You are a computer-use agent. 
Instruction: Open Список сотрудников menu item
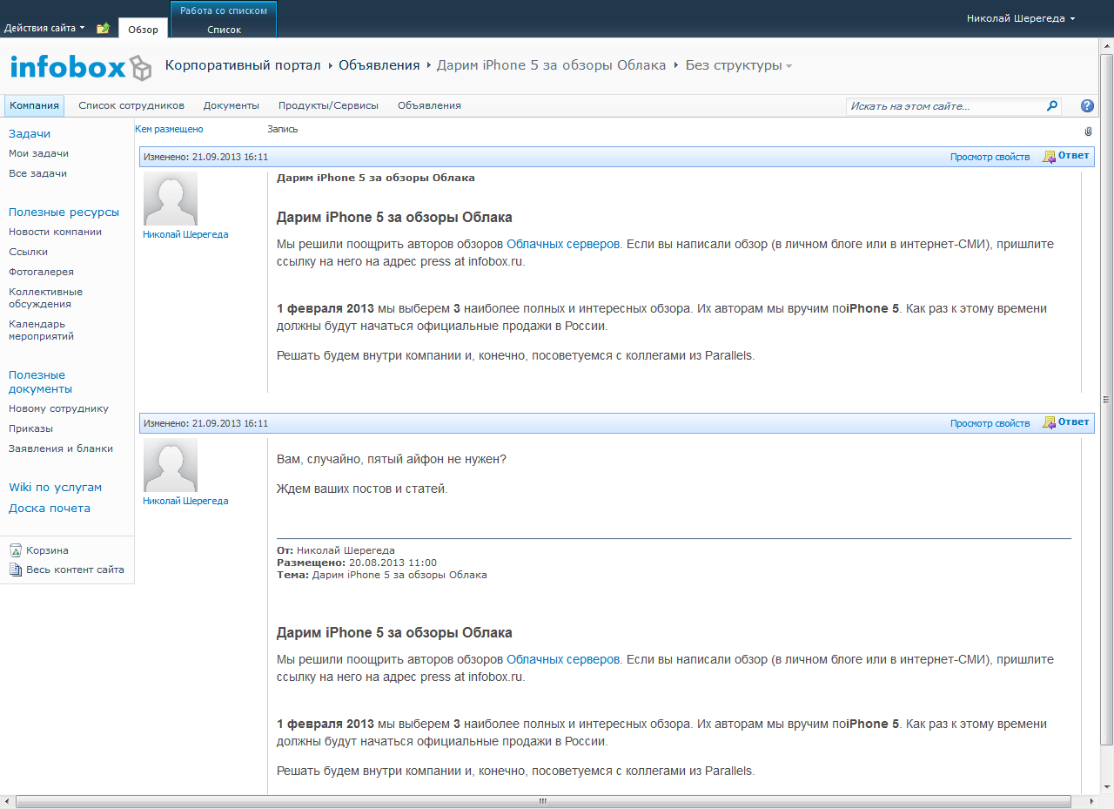[x=131, y=105]
